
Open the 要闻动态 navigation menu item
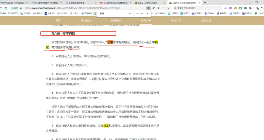[x=116, y=20]
